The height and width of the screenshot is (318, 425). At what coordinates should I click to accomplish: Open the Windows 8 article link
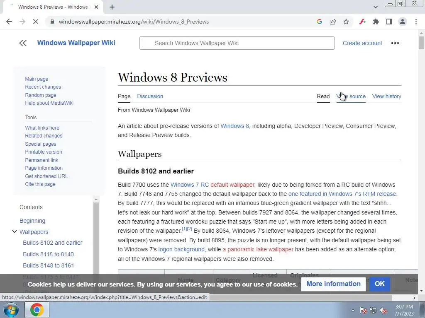click(235, 126)
